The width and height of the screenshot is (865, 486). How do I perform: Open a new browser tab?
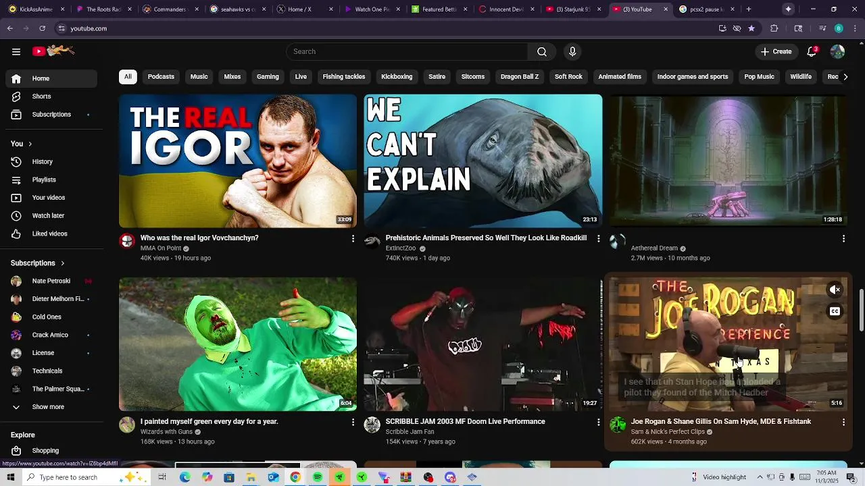(x=749, y=9)
